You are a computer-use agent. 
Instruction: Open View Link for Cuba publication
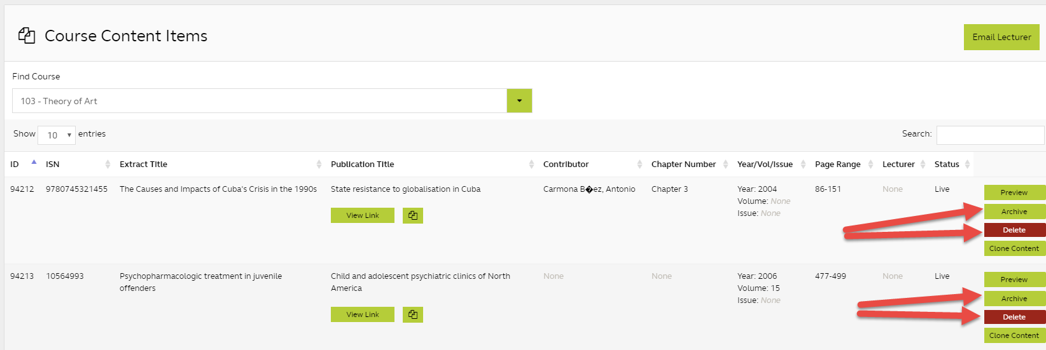point(363,215)
